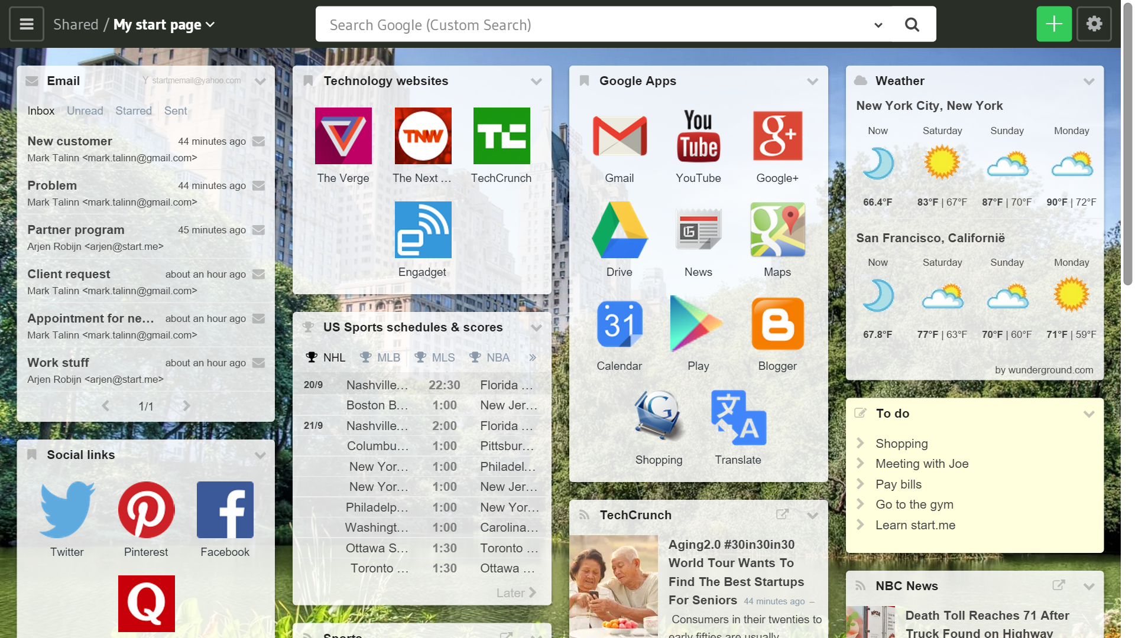
Task: Mark New customer email envelope icon
Action: pyautogui.click(x=258, y=142)
